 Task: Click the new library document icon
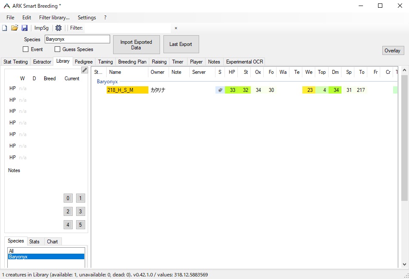[x=5, y=28]
